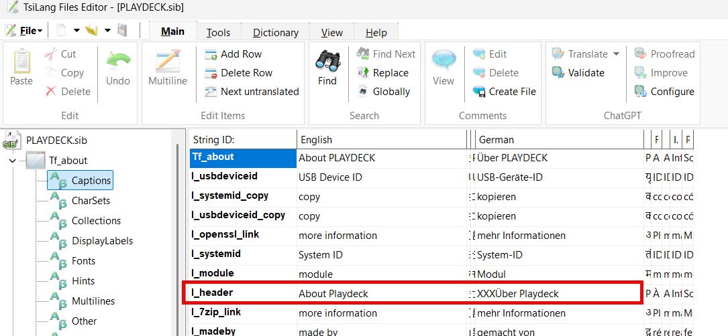Click the Paste clipboard icon
Viewport: 728px width, 336px height.
click(21, 62)
